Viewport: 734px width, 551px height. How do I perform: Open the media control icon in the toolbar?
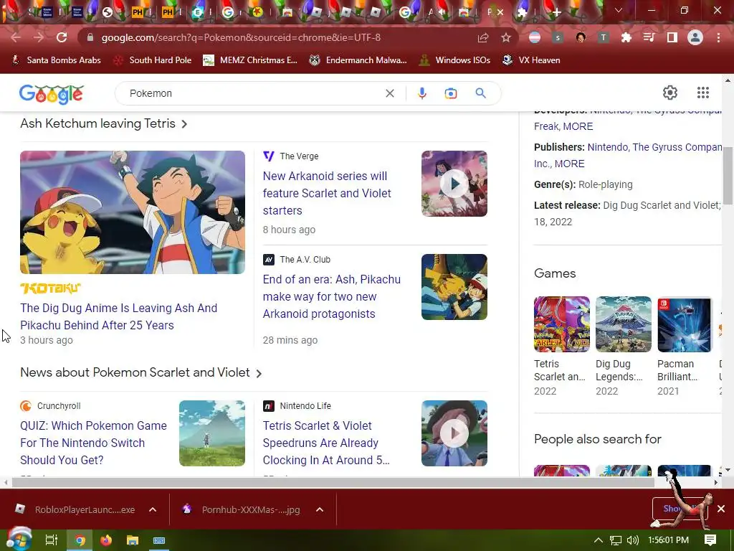(x=649, y=37)
